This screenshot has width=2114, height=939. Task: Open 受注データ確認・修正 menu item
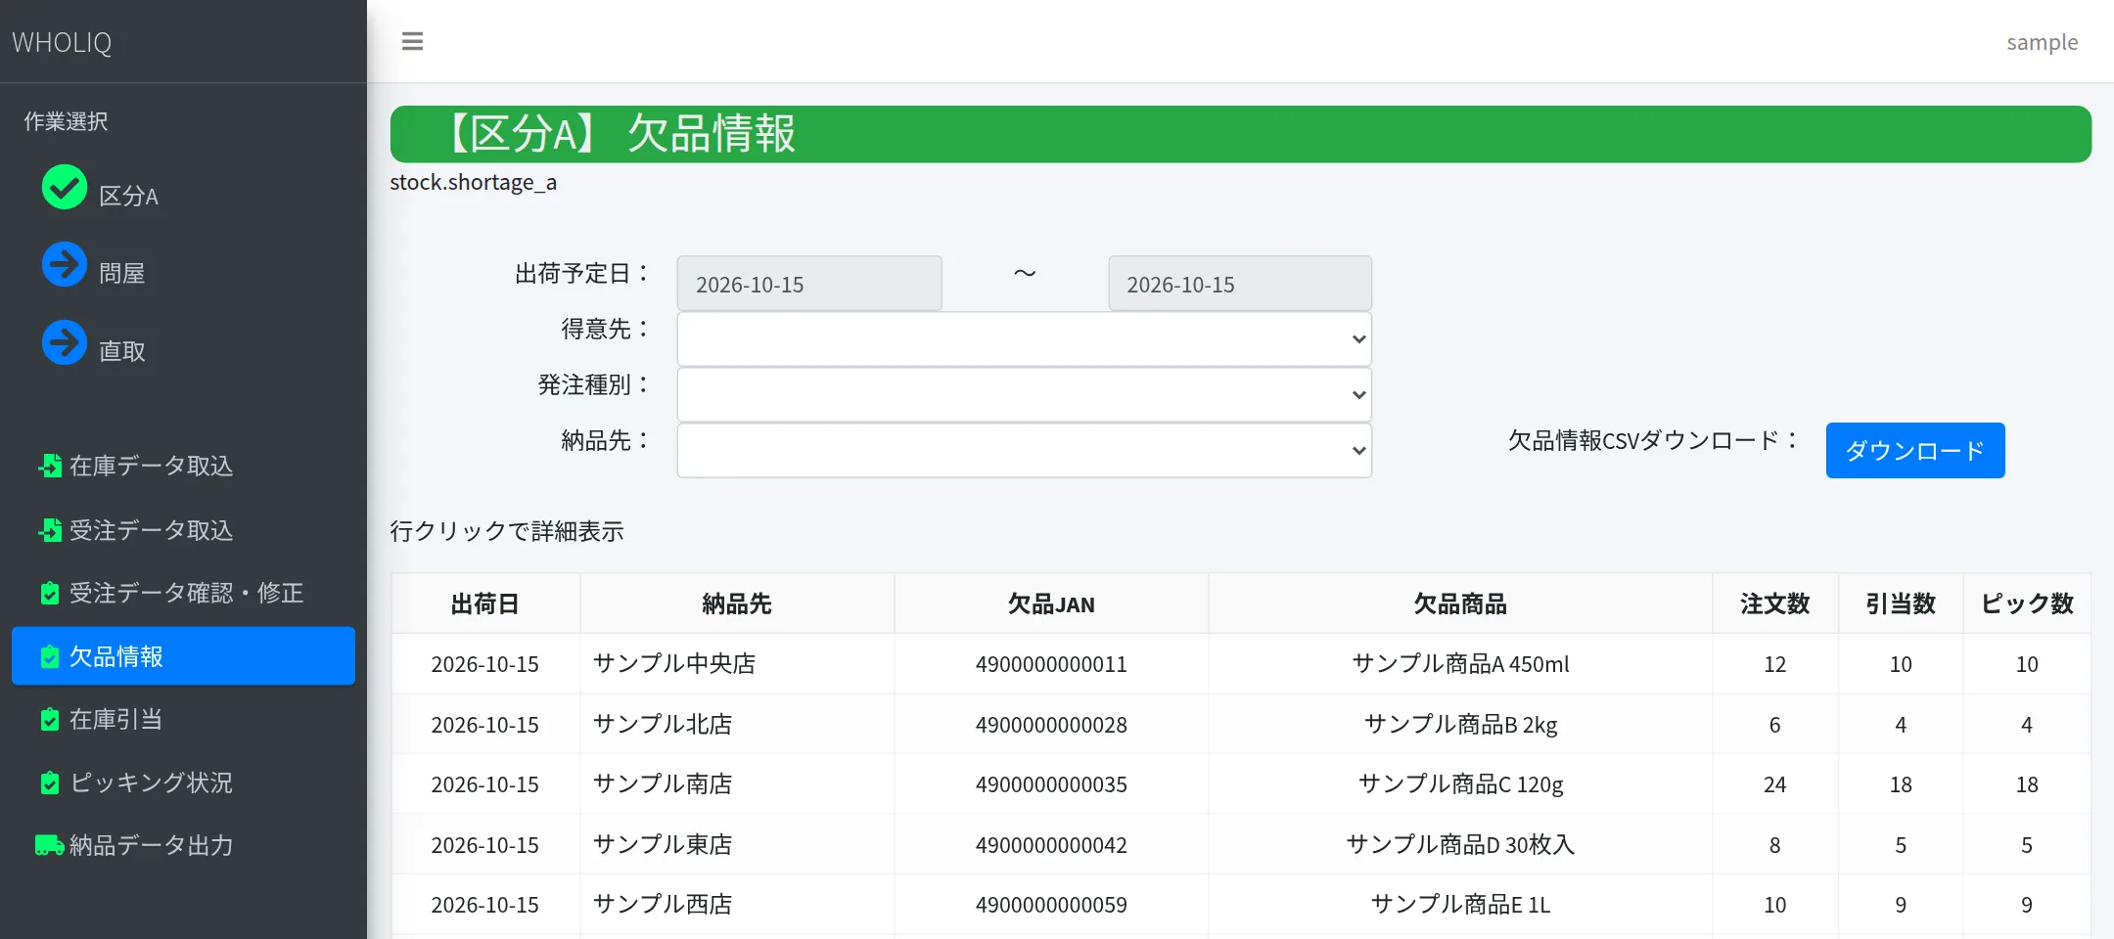[183, 593]
